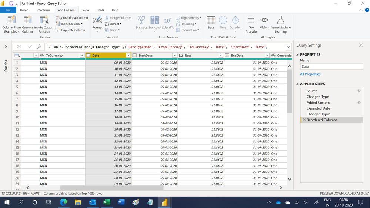Viewport: 370px width, 208px height.
Task: Delete the Reordered Columns step
Action: tap(304, 120)
